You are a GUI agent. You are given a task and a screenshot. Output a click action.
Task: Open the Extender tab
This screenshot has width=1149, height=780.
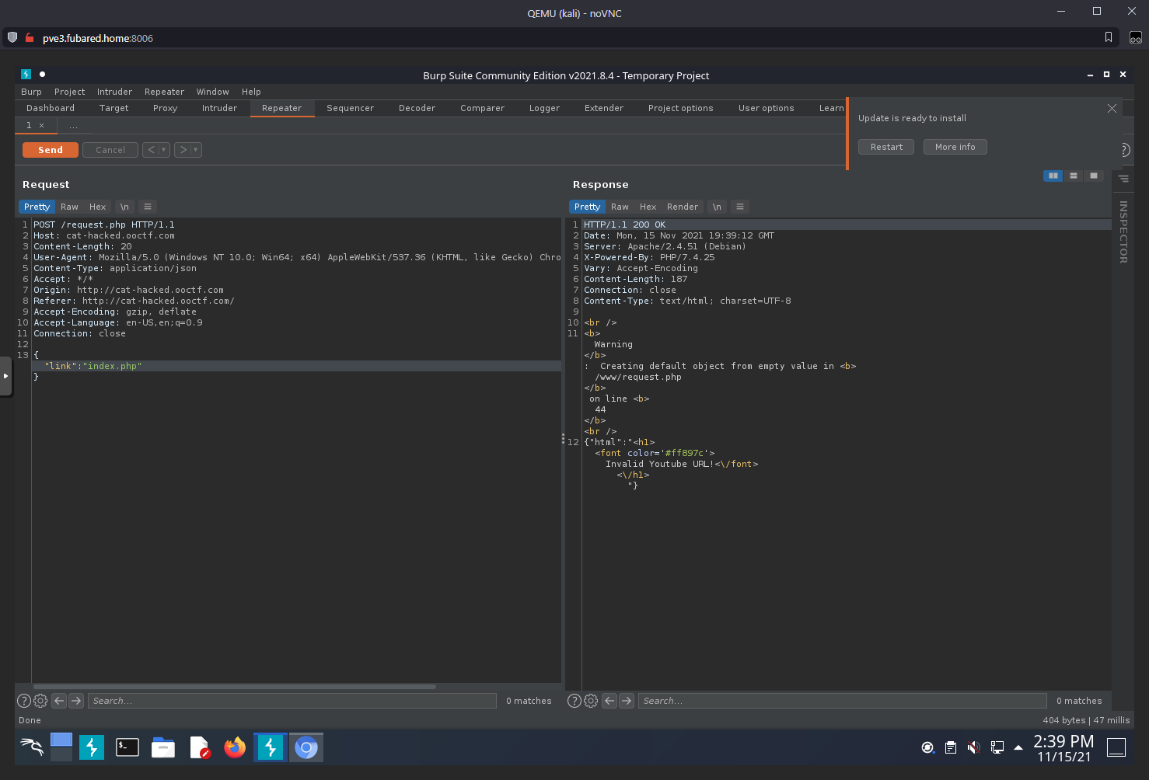click(x=604, y=108)
